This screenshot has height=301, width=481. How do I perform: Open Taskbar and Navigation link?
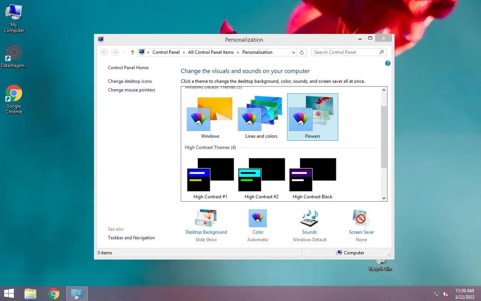coord(131,238)
